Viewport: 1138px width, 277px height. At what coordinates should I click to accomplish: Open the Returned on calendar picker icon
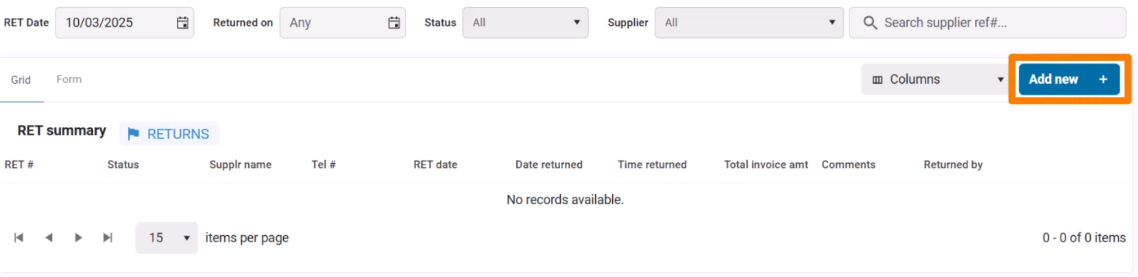pyautogui.click(x=394, y=23)
